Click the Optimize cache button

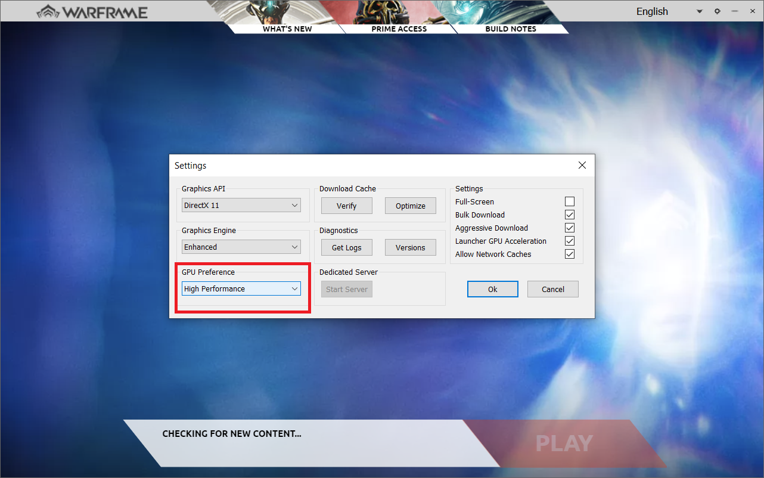411,206
